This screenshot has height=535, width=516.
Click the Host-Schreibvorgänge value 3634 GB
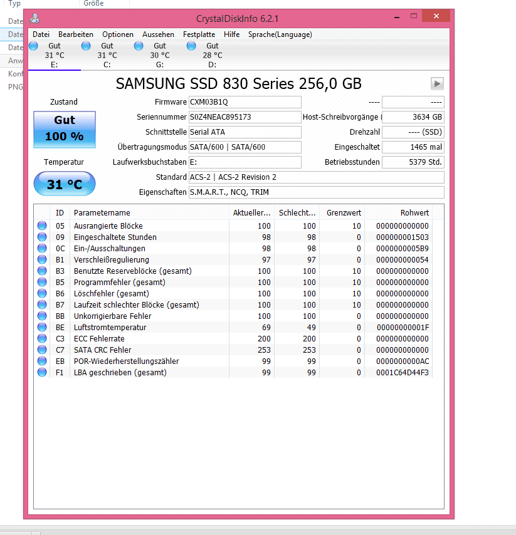pyautogui.click(x=413, y=117)
